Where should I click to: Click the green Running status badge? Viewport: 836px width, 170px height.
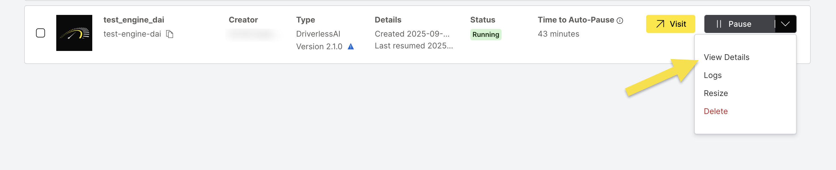(x=486, y=35)
